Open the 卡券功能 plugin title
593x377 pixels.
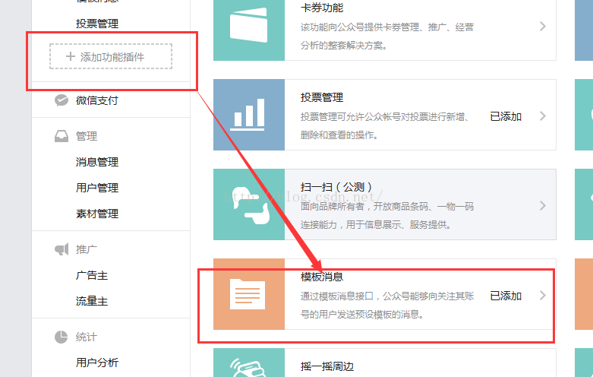pos(322,8)
